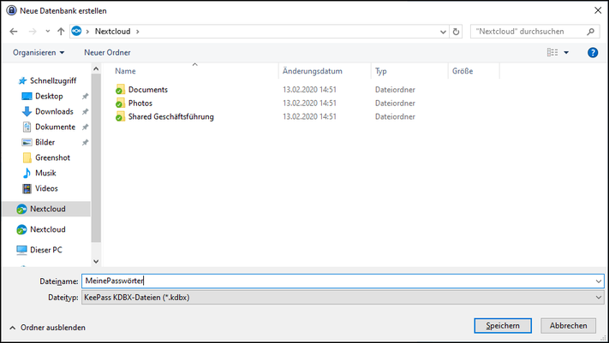Open Dieser PC in navigation pane
609x343 pixels.
click(45, 250)
